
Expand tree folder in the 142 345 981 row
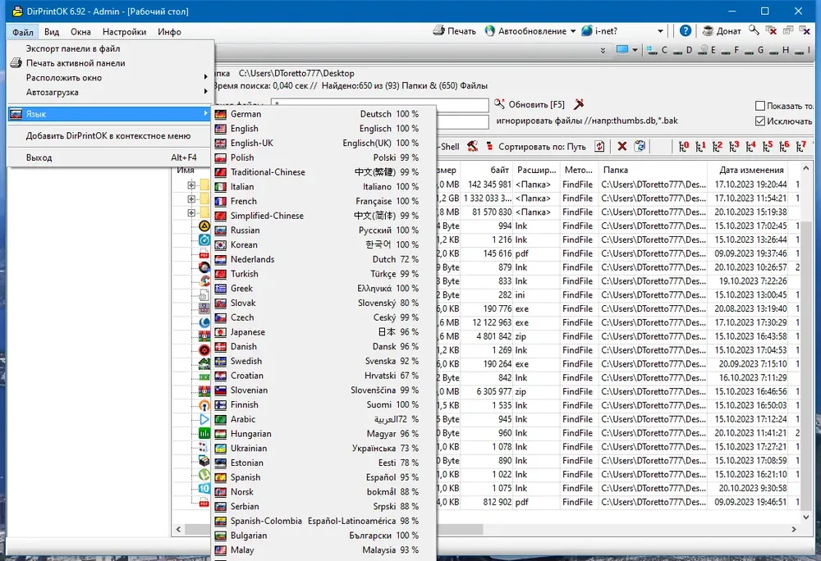coord(191,185)
